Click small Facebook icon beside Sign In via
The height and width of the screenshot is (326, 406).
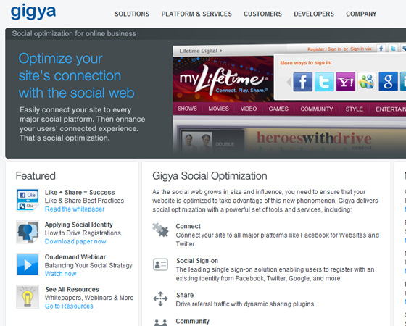pos(381,49)
